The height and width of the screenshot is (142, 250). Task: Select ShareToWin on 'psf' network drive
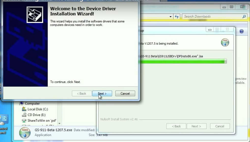pyautogui.click(x=42, y=120)
